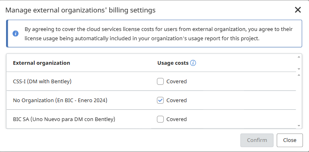Screen dimensions: 309x152
Task: Click the blue info icon in the notice banner
Action: tap(16, 34)
